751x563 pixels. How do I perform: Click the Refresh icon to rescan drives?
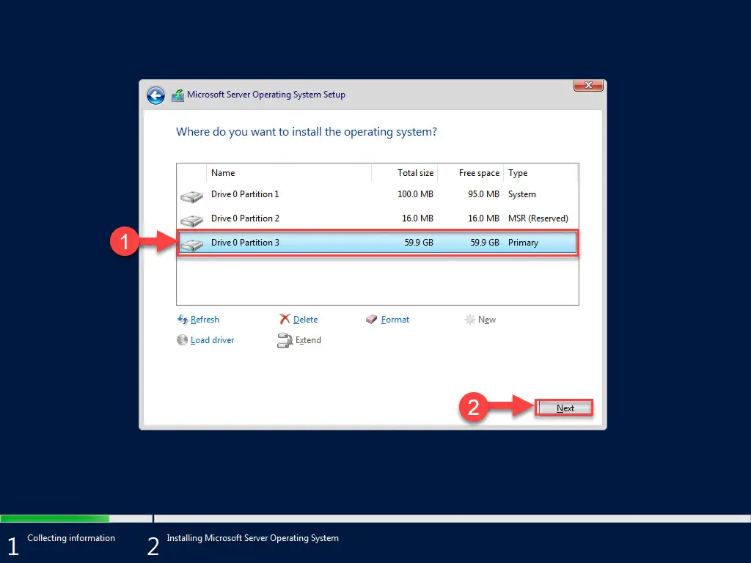coord(183,320)
